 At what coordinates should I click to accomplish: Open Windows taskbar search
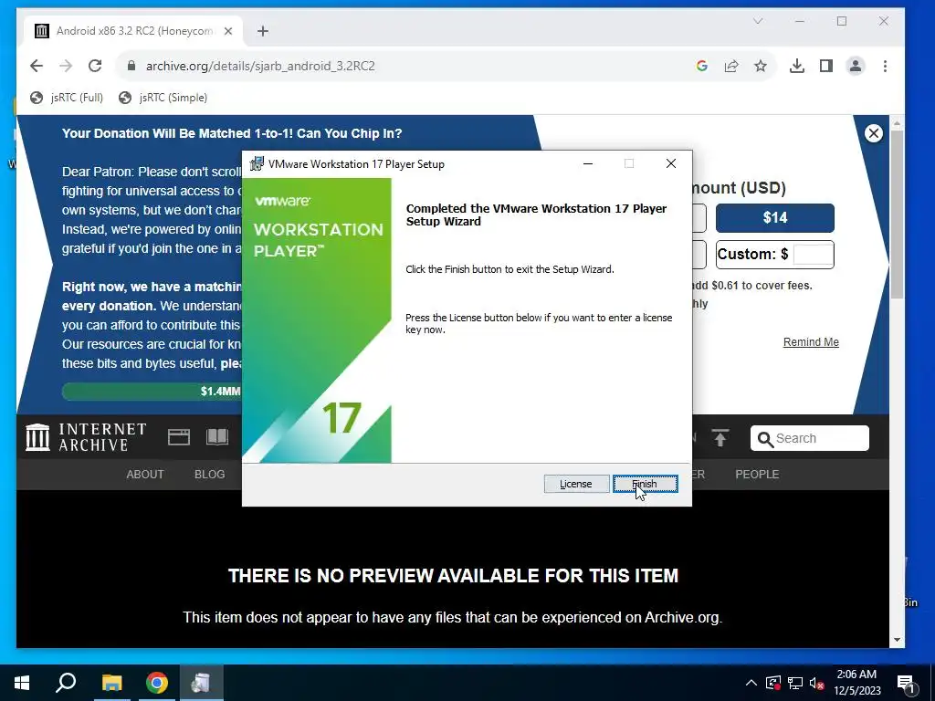[66, 683]
